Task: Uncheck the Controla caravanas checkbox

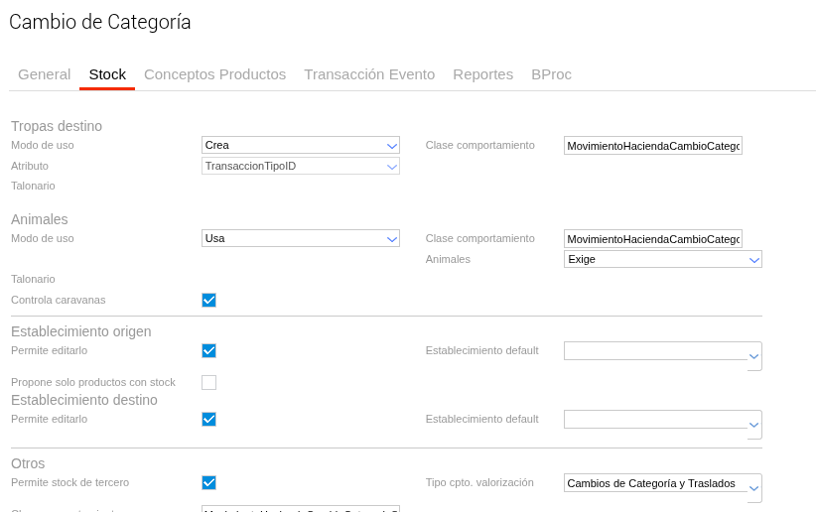Action: pos(208,300)
